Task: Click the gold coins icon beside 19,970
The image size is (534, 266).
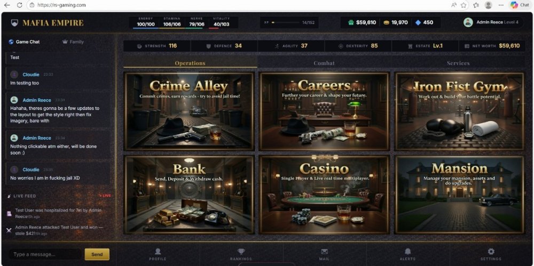Action: (386, 22)
